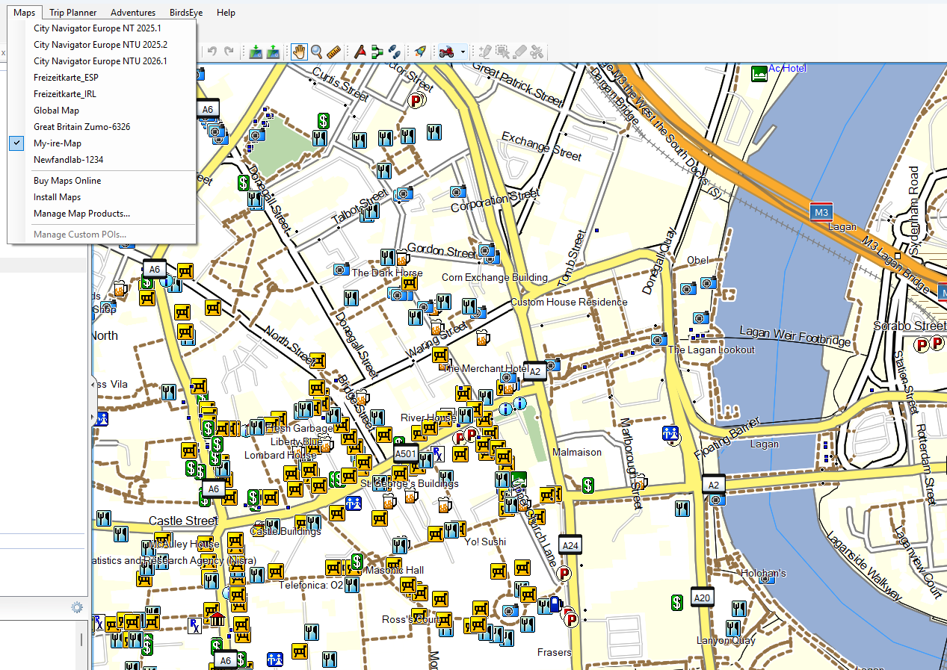This screenshot has width=947, height=670.
Task: Click the Holohan's label
Action: click(x=763, y=573)
